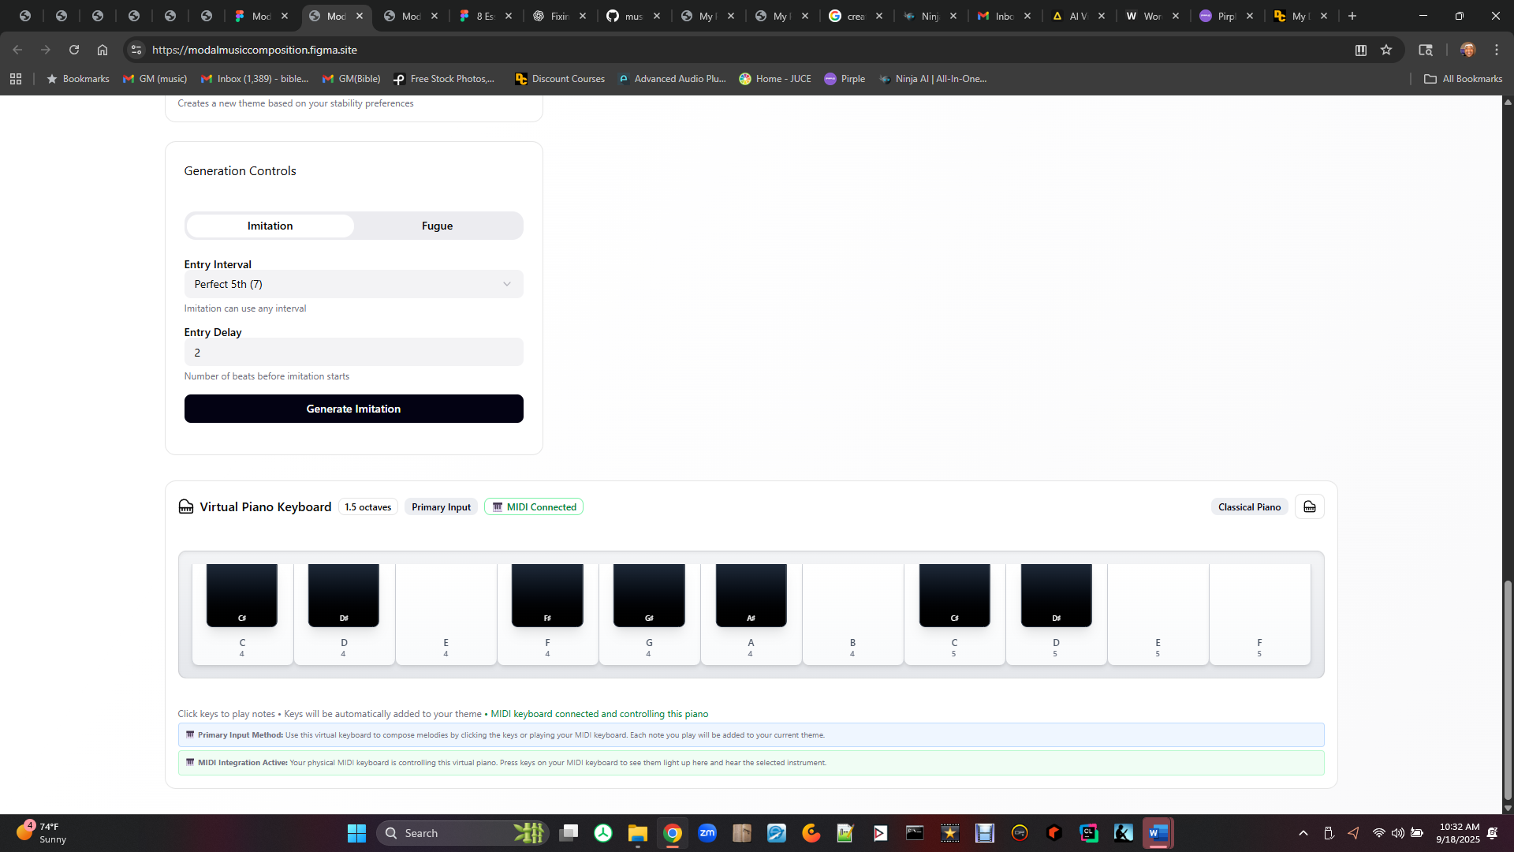Bookmark this page with the star icon

pos(1386,50)
